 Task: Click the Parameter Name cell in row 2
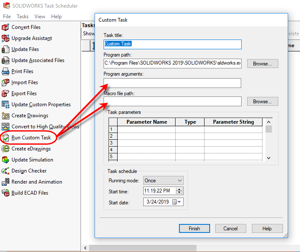[146, 136]
